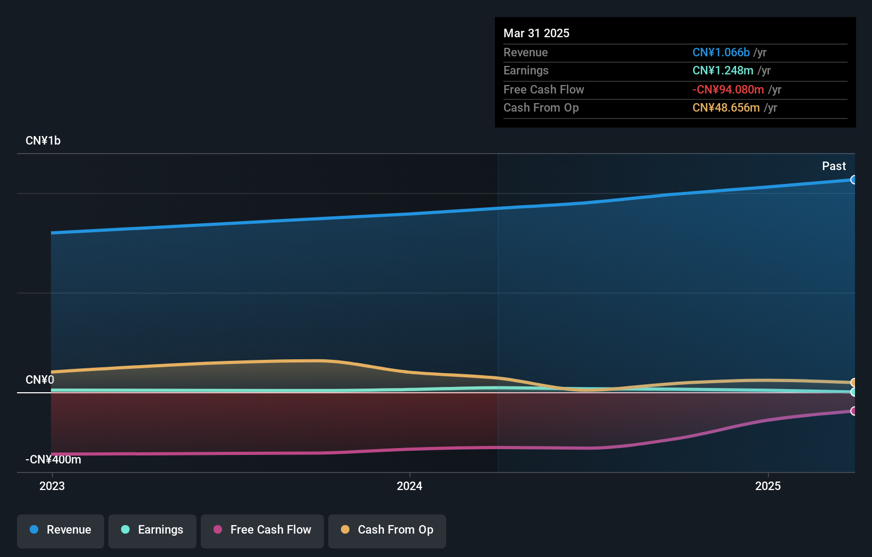Image resolution: width=872 pixels, height=557 pixels.
Task: Click the CN¥1.066b revenue value
Action: click(721, 53)
